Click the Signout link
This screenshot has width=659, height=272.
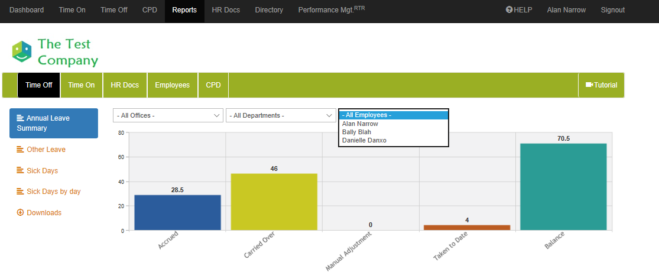coord(612,10)
